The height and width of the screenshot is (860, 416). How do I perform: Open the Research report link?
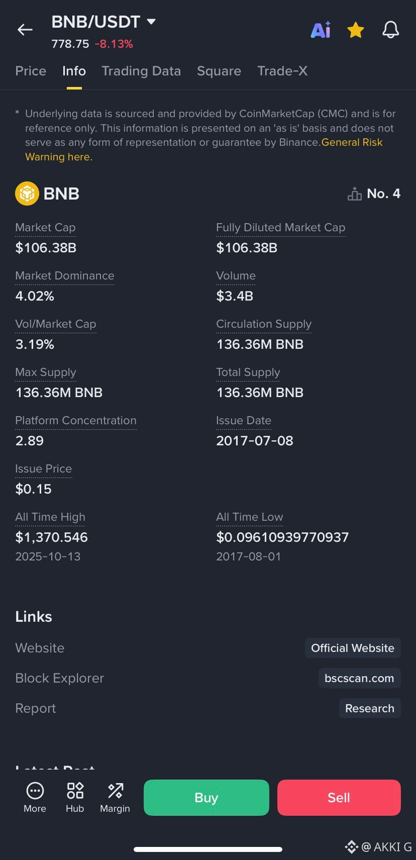370,708
